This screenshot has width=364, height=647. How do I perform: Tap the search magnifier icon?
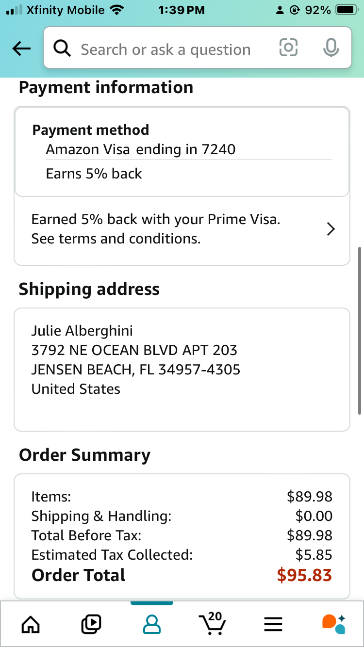click(62, 49)
